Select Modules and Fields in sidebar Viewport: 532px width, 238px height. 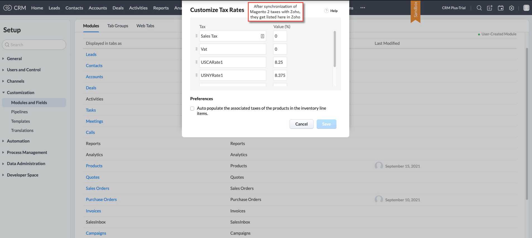point(34,102)
